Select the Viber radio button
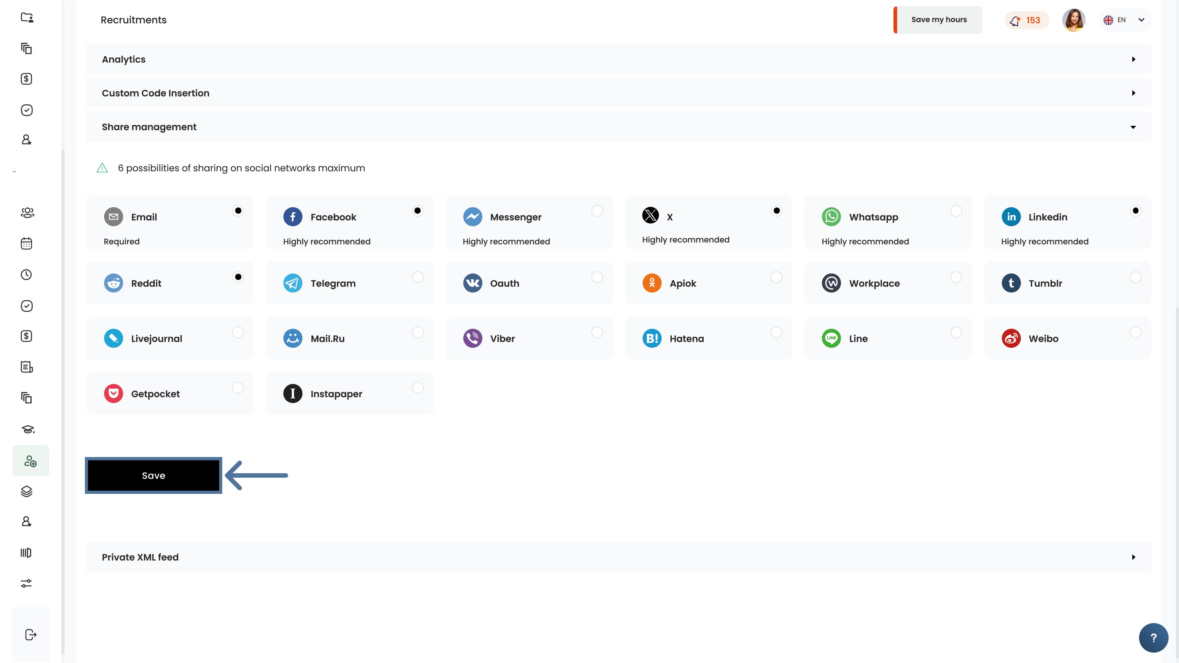This screenshot has height=663, width=1179. [x=597, y=333]
